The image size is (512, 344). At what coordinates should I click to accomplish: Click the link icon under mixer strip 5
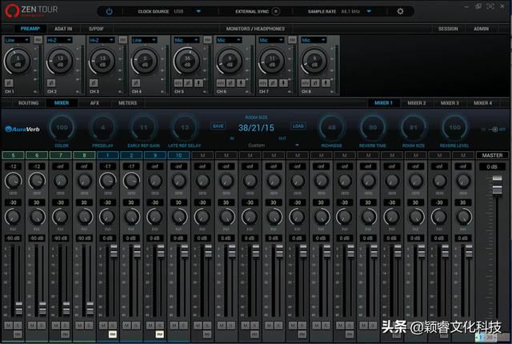18,334
